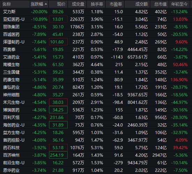Viewport: 192px width, 174px height.
Task: Click the 4.64% turnover rate value
Action: click(x=97, y=65)
